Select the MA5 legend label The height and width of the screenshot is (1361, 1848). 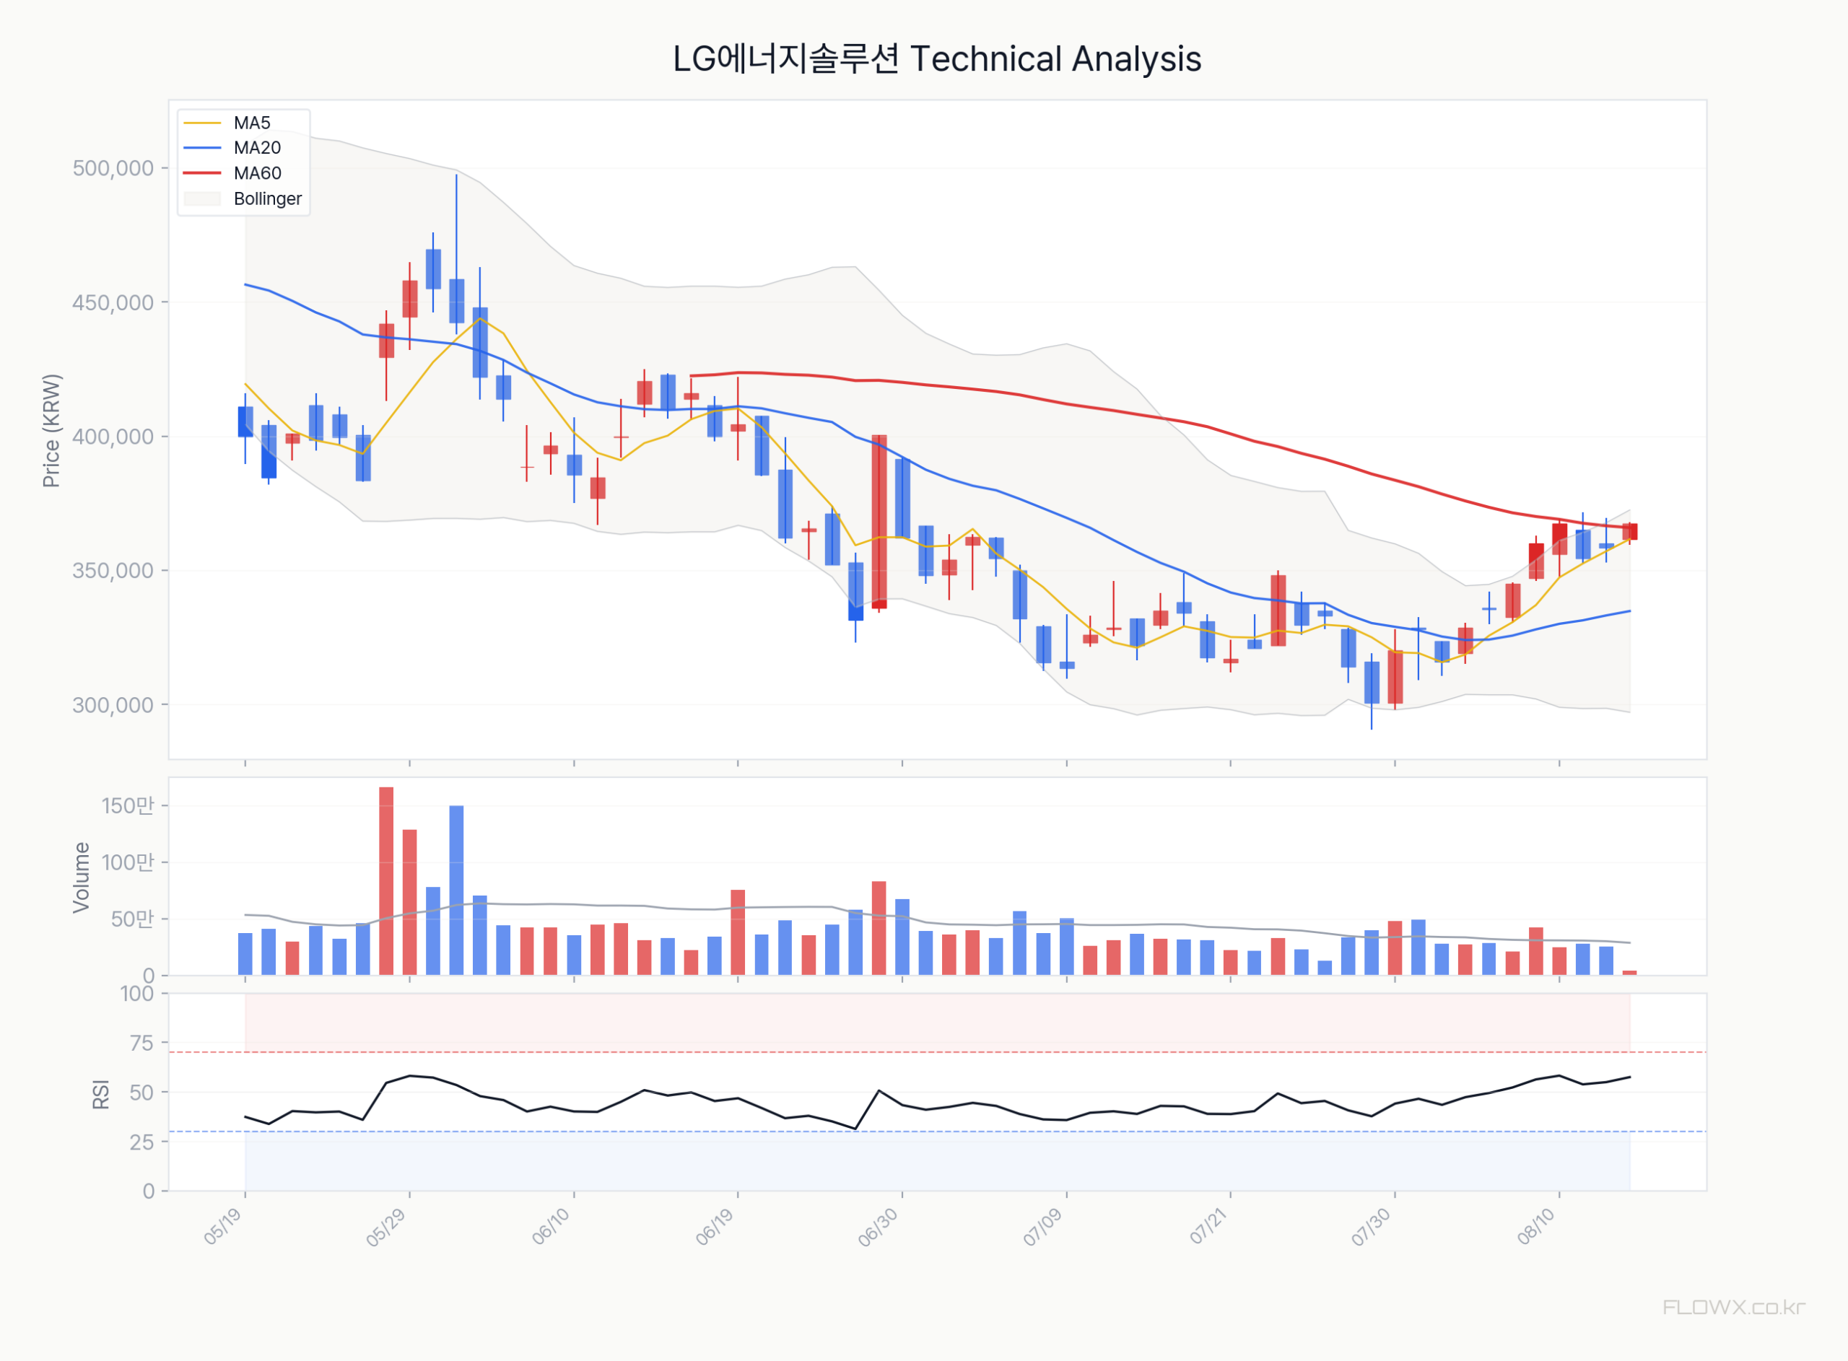(x=252, y=123)
